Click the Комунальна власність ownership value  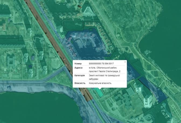[100, 83]
